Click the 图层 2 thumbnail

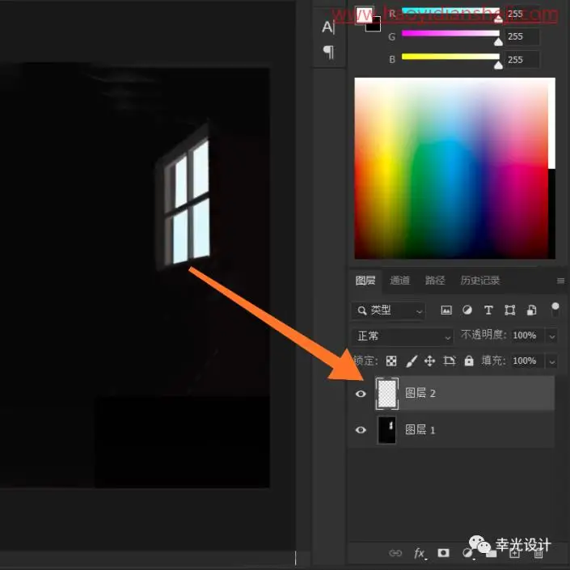point(387,394)
